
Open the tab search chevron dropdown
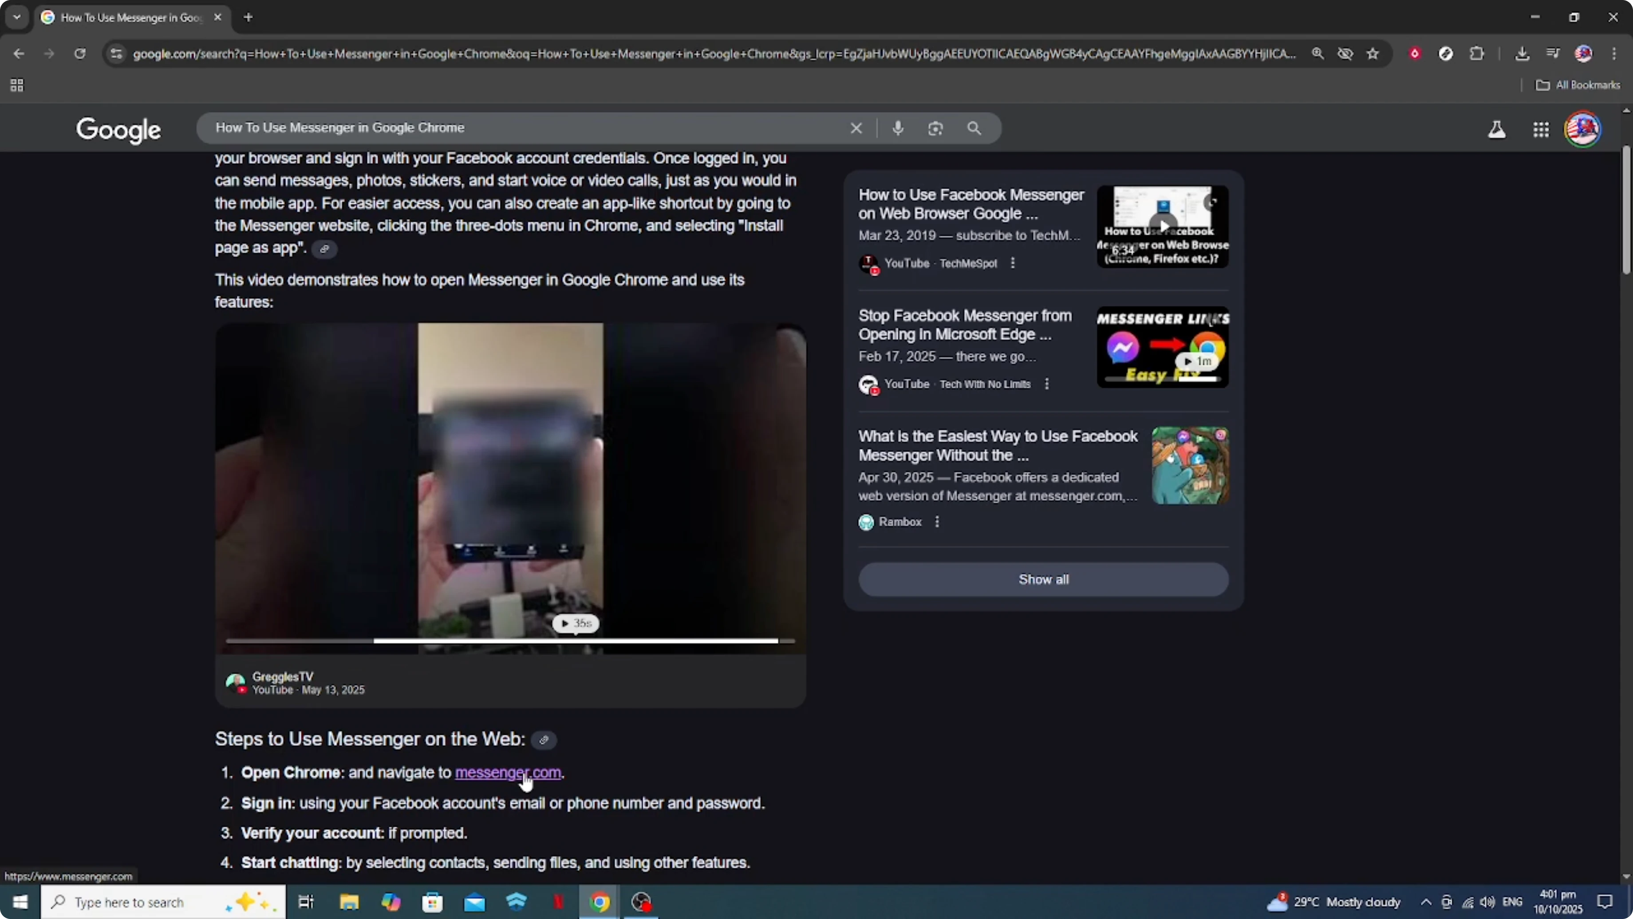pos(16,17)
